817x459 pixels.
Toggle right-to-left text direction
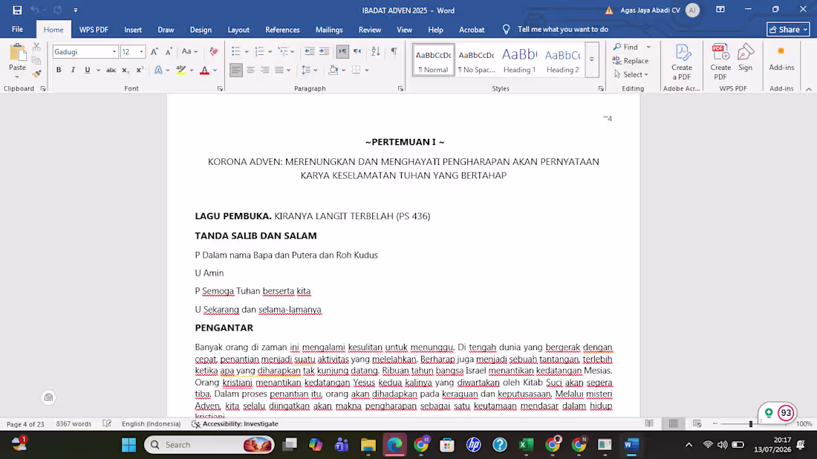[357, 51]
